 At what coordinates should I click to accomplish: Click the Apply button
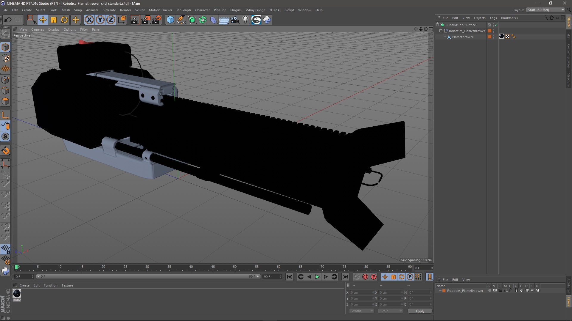pyautogui.click(x=420, y=311)
